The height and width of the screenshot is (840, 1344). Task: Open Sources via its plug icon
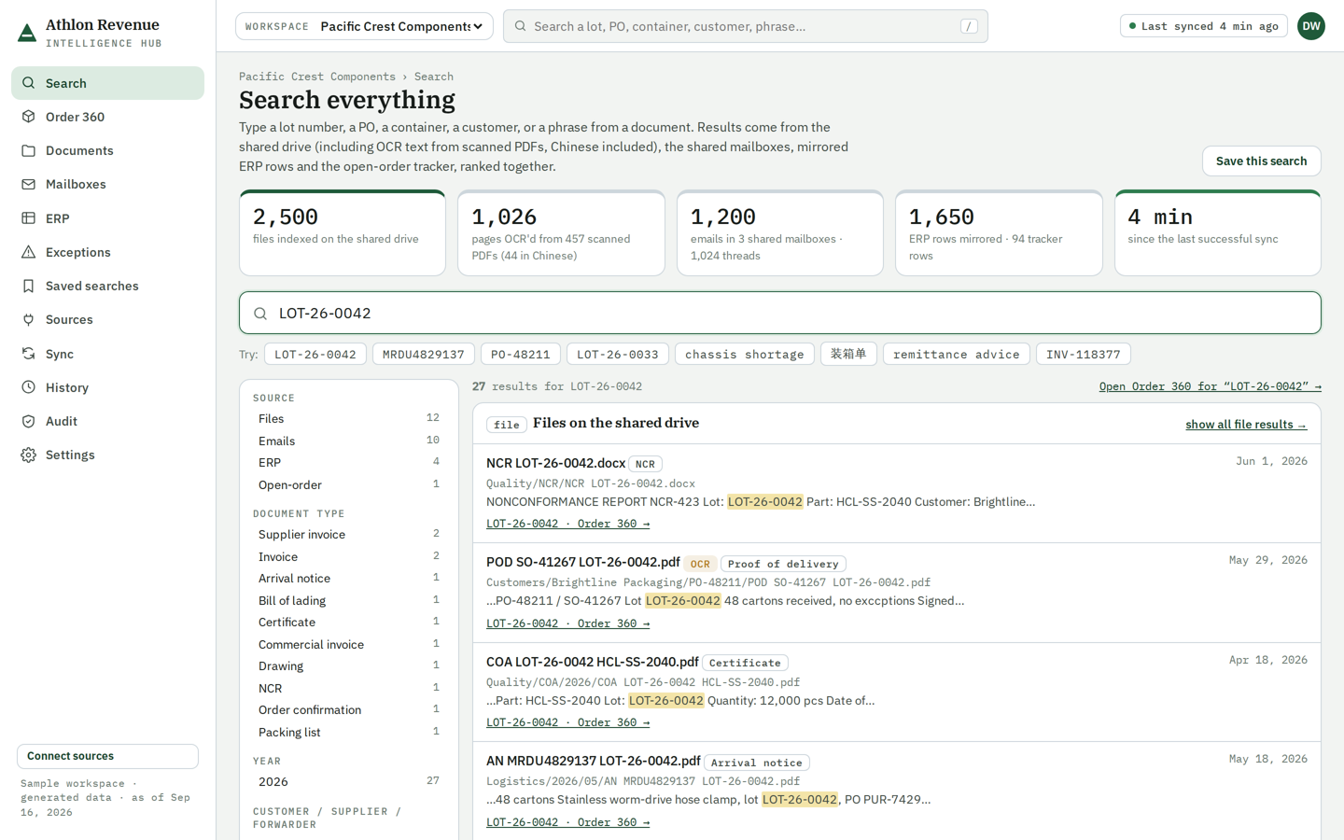(29, 319)
